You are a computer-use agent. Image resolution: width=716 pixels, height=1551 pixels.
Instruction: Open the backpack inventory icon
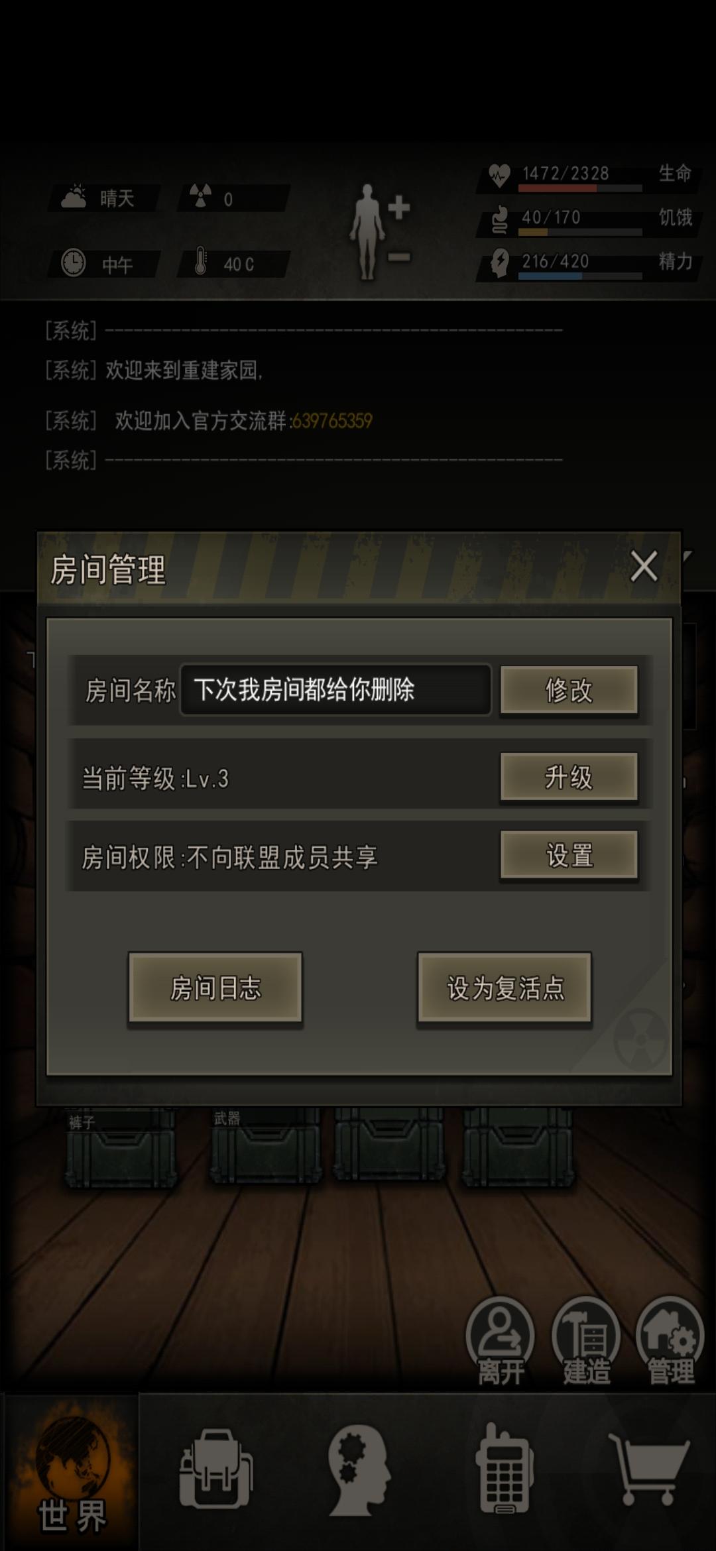tap(215, 1469)
